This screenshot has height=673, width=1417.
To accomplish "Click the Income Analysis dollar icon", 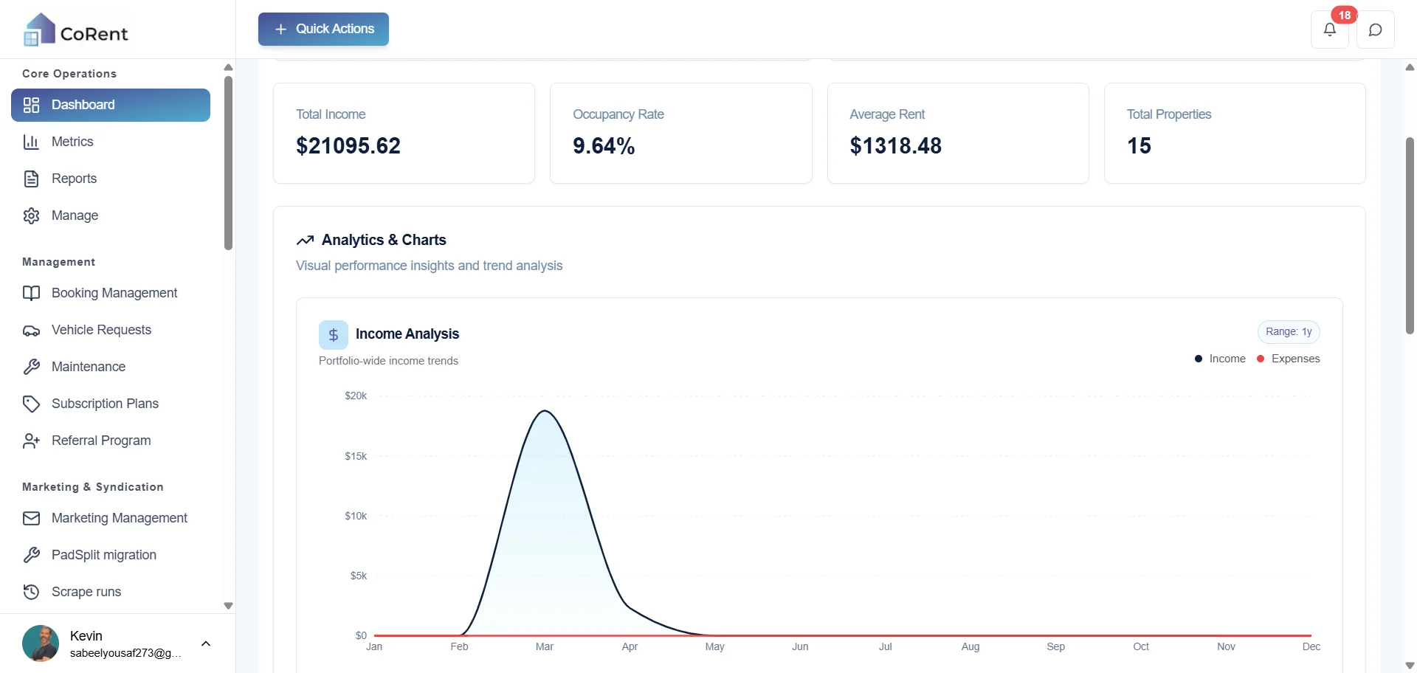I will coord(334,335).
